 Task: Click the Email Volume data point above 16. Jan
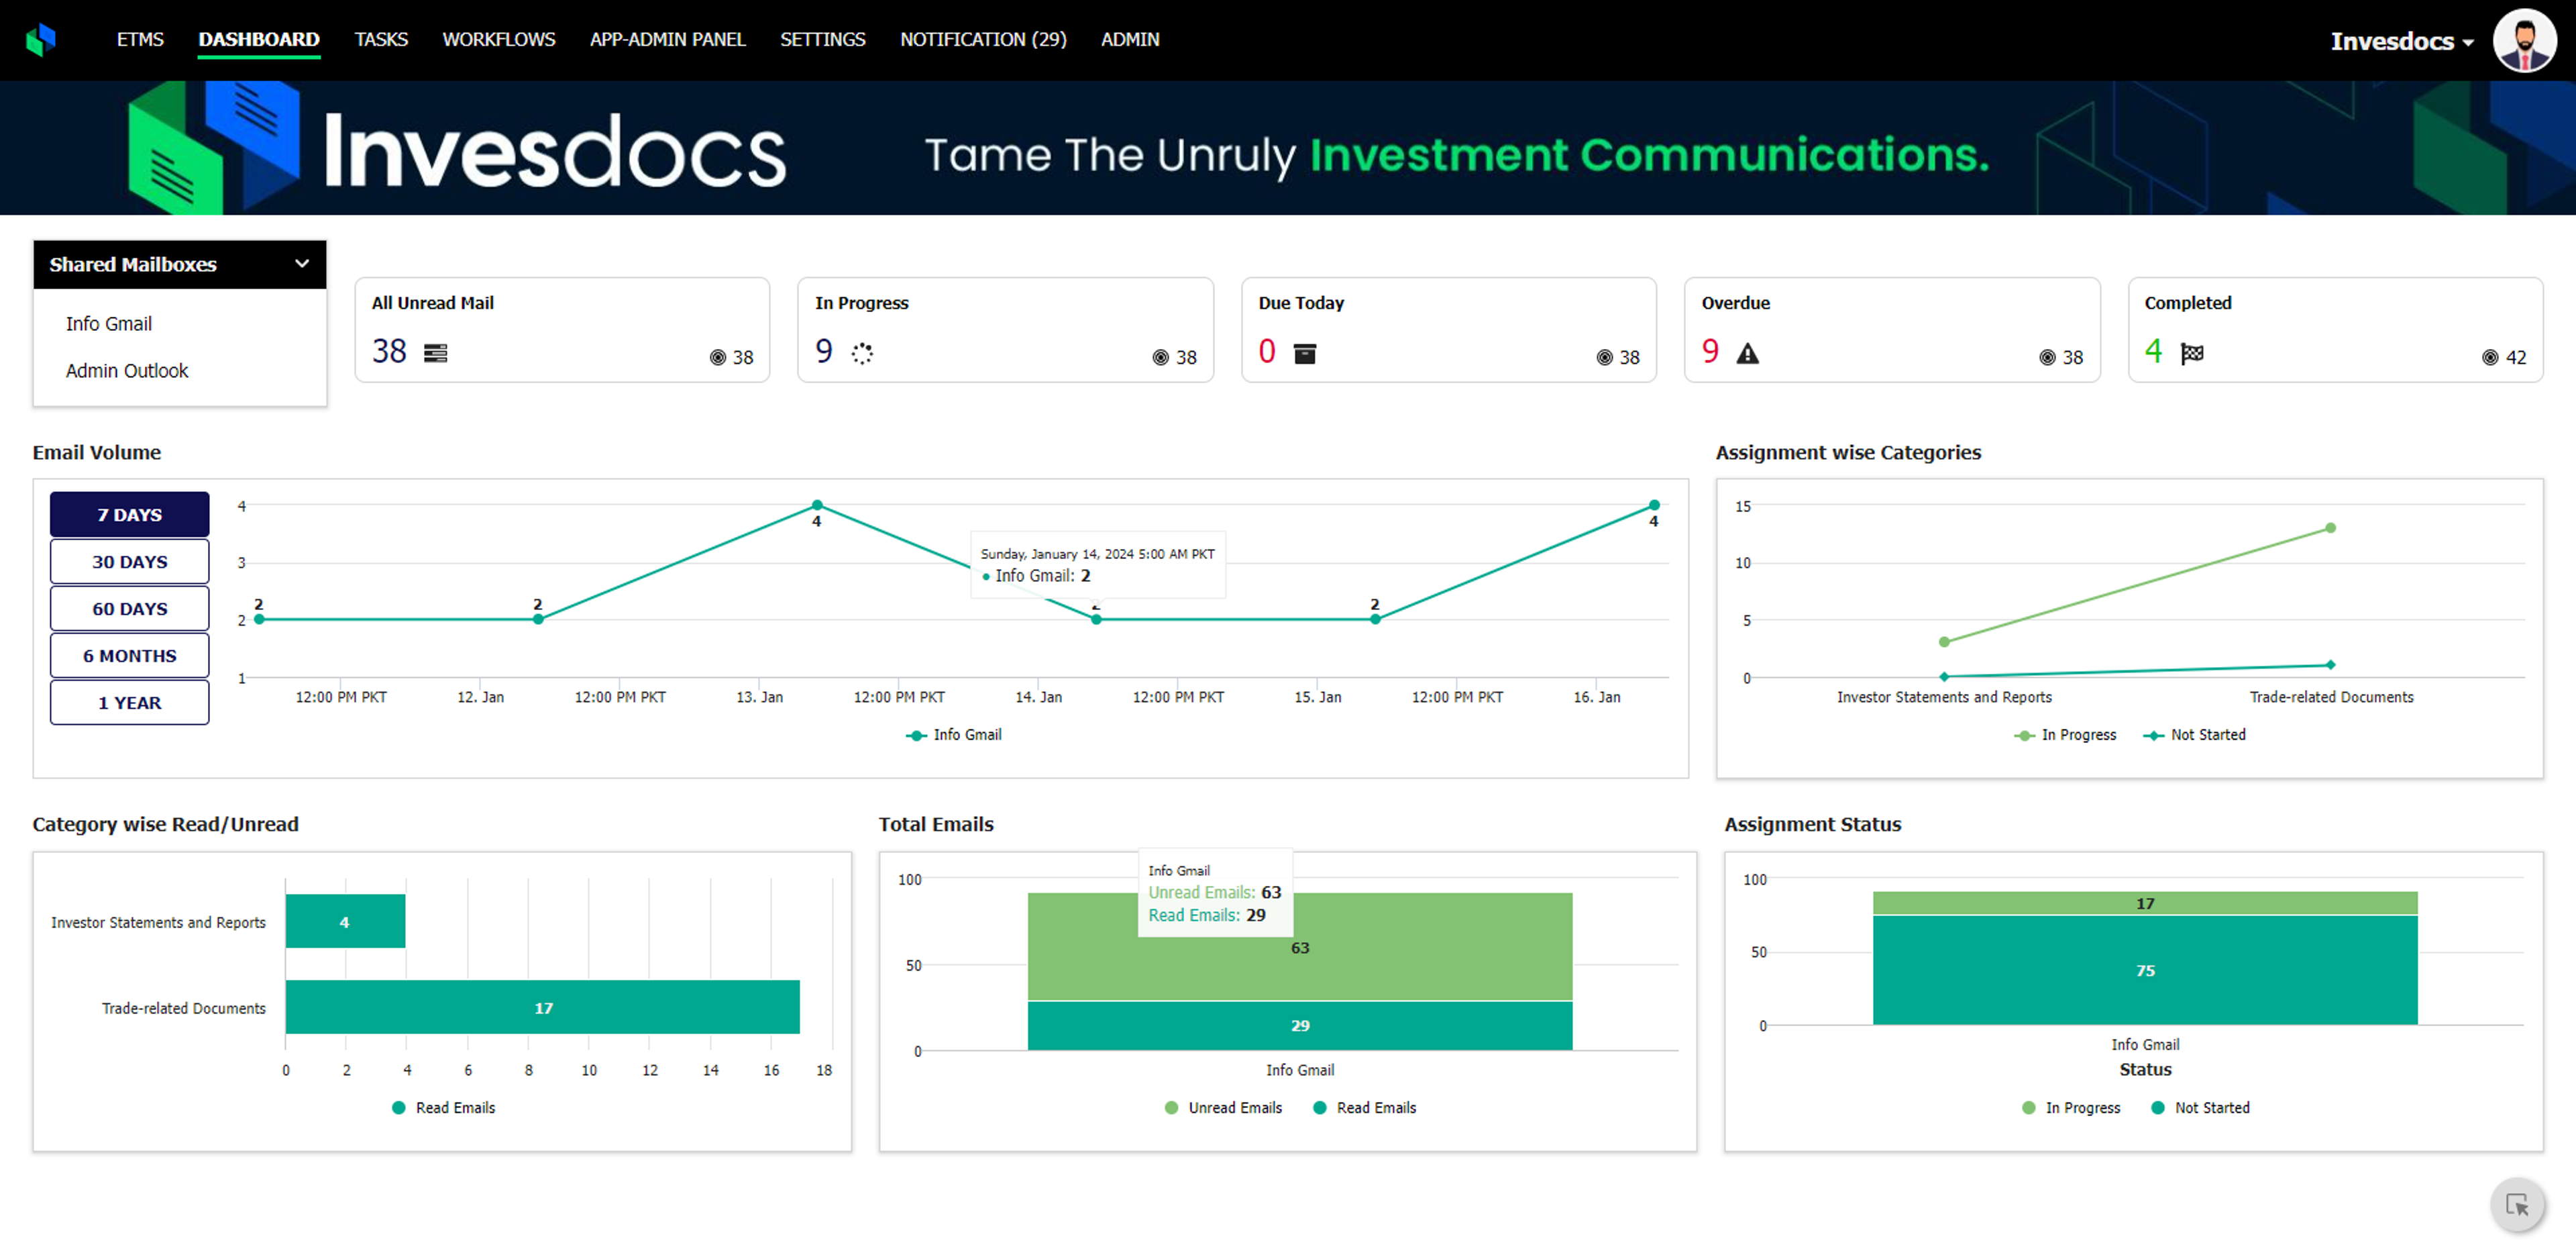tap(1654, 505)
